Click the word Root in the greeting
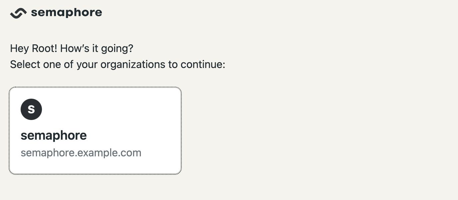Image resolution: width=458 pixels, height=200 pixels. [45, 48]
